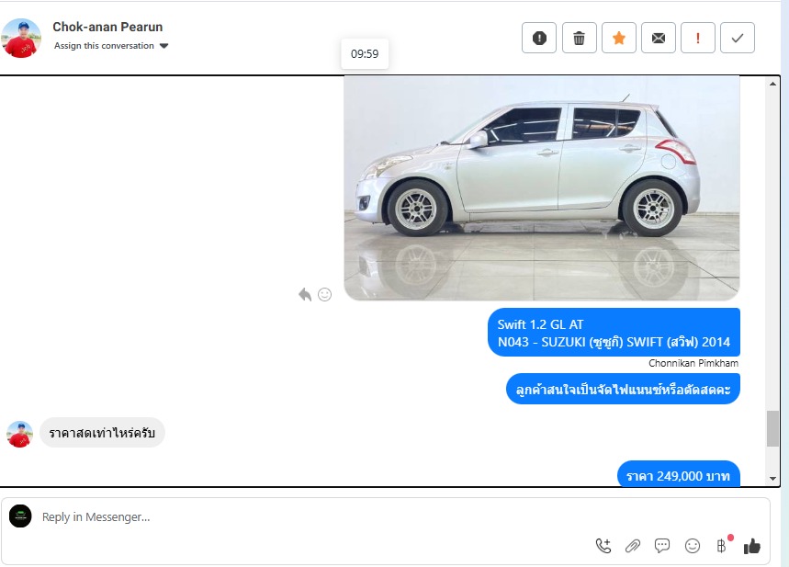Image resolution: width=789 pixels, height=567 pixels.
Task: Open saved replies with the speech bubble icon
Action: 662,545
